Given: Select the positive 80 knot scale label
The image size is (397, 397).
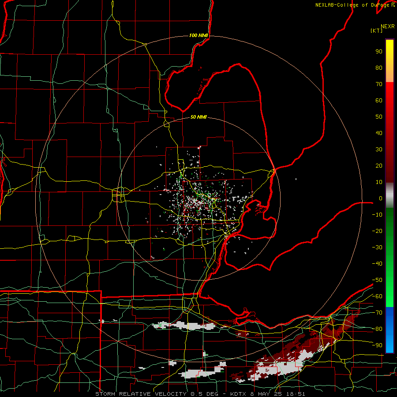Looking at the screenshot, I should (379, 67).
